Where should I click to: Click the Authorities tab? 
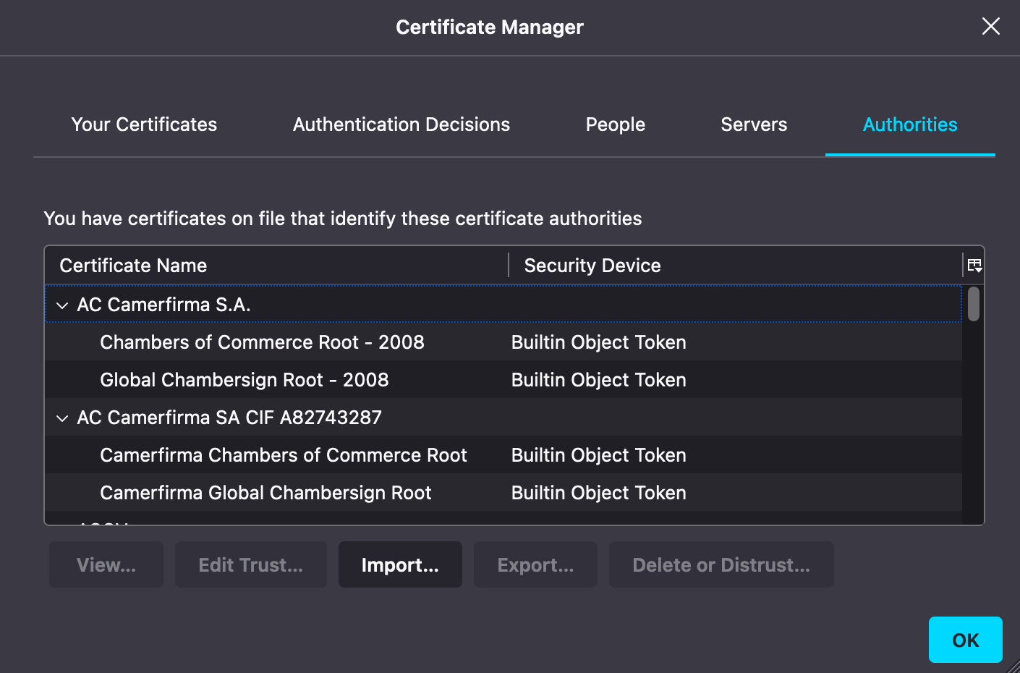click(x=909, y=124)
